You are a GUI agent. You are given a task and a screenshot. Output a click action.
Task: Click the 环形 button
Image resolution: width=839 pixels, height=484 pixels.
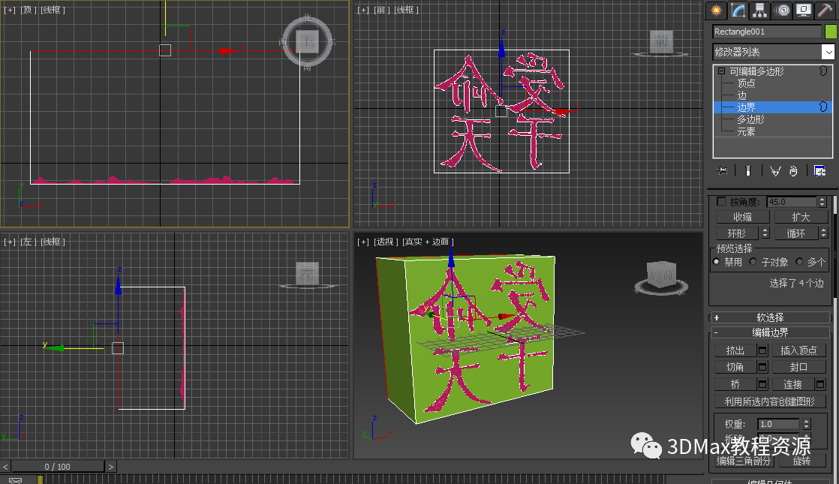(x=737, y=233)
